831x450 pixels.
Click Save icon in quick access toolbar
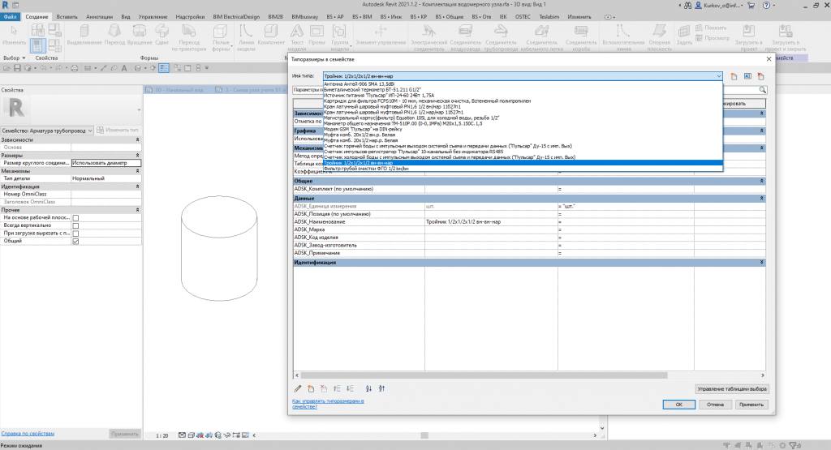click(18, 68)
